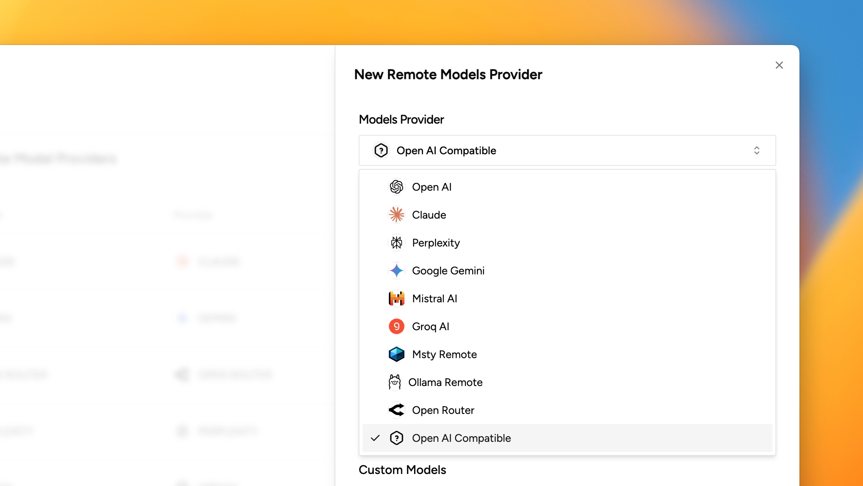Open the Models Provider dropdown
863x486 pixels.
567,150
